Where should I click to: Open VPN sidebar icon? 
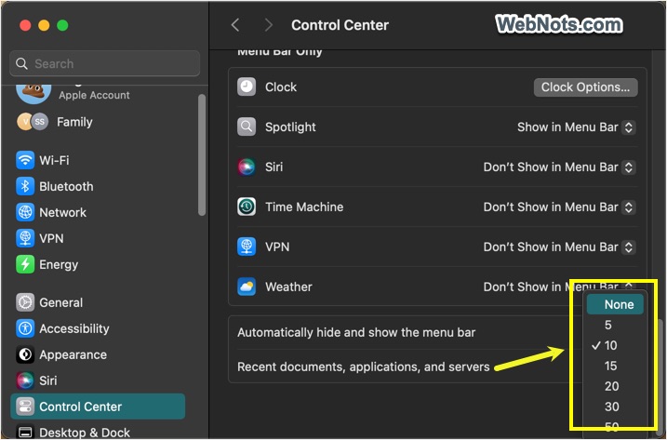25,238
